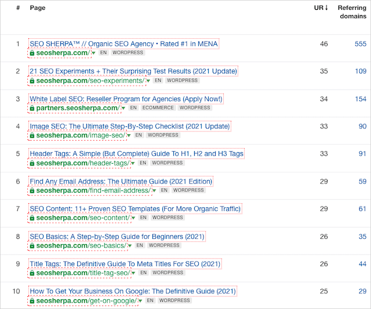Select the UR value 25 in row 10
This screenshot has height=309, width=371.
324,291
